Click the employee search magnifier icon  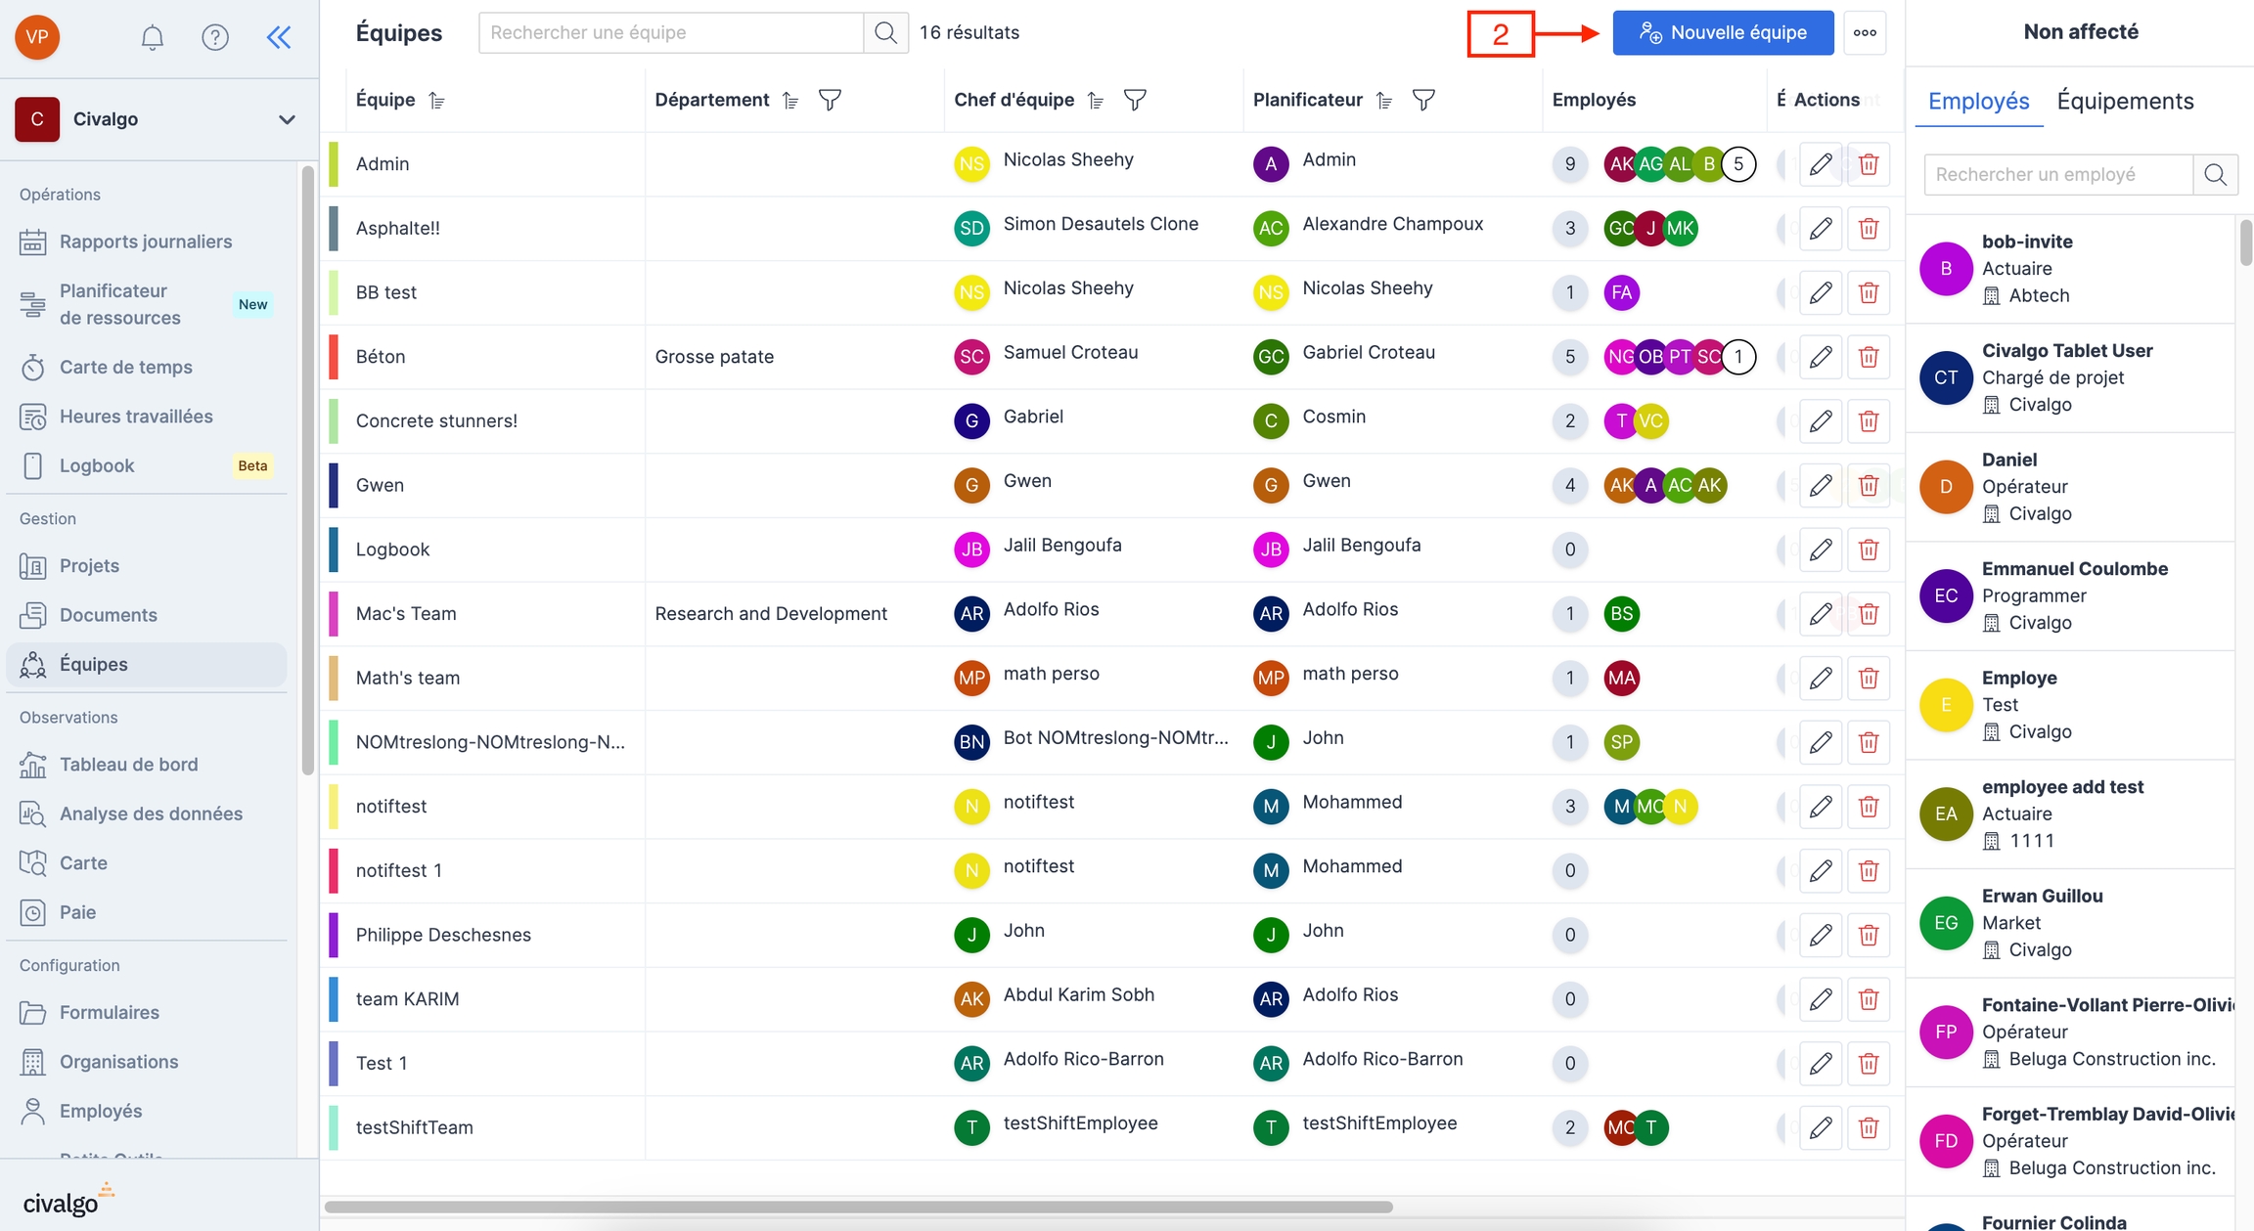(x=2215, y=175)
